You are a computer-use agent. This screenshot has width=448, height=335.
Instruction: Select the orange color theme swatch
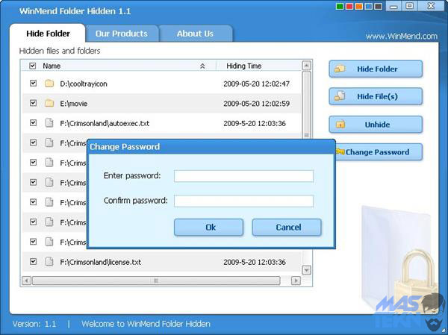coord(359,6)
